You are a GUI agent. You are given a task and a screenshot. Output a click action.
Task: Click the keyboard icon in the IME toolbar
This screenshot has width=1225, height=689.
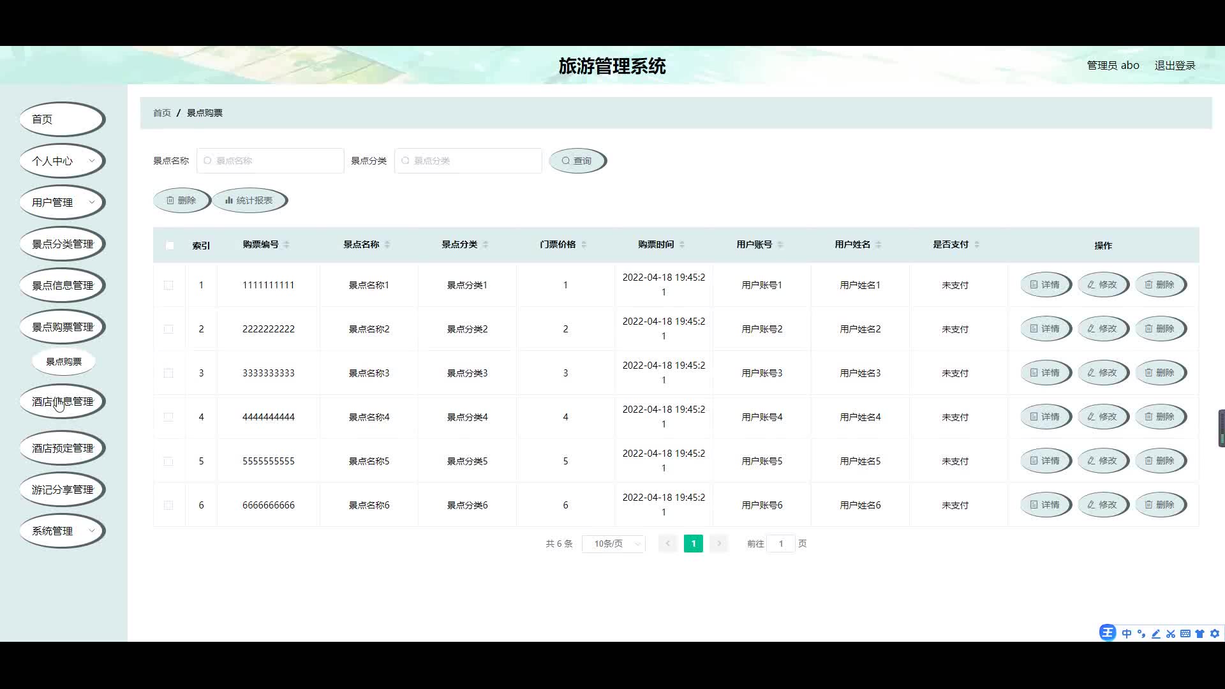[x=1185, y=633]
